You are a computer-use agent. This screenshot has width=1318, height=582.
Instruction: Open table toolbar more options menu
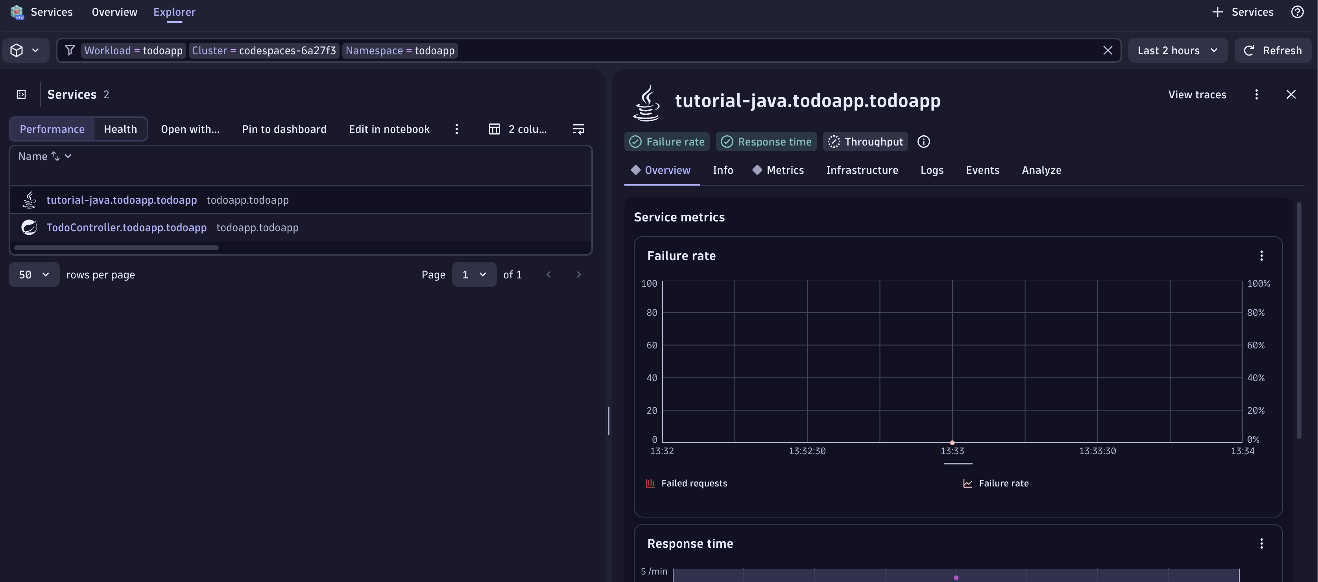coord(456,129)
